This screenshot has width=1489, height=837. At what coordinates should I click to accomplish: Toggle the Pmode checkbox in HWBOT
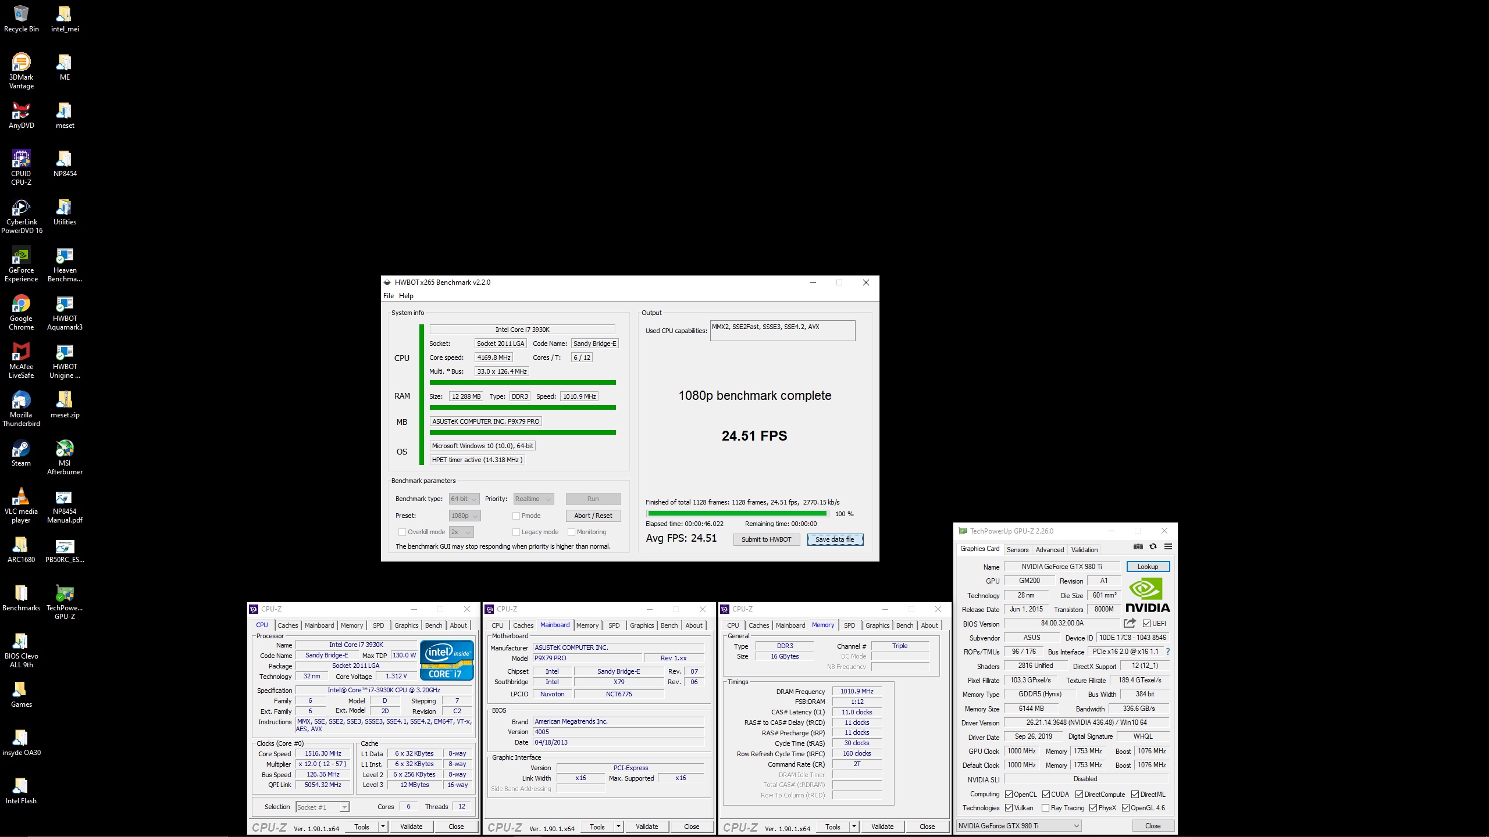point(516,516)
